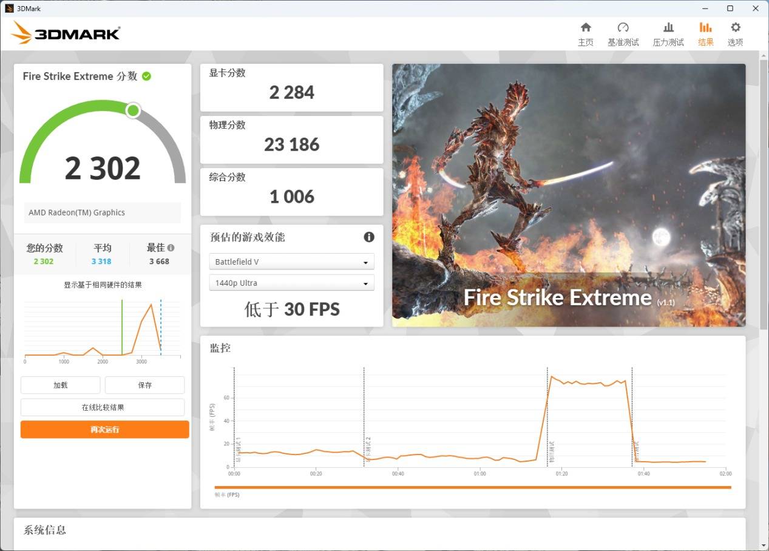Click the Home (主页) house icon
This screenshot has width=769, height=551.
586,28
